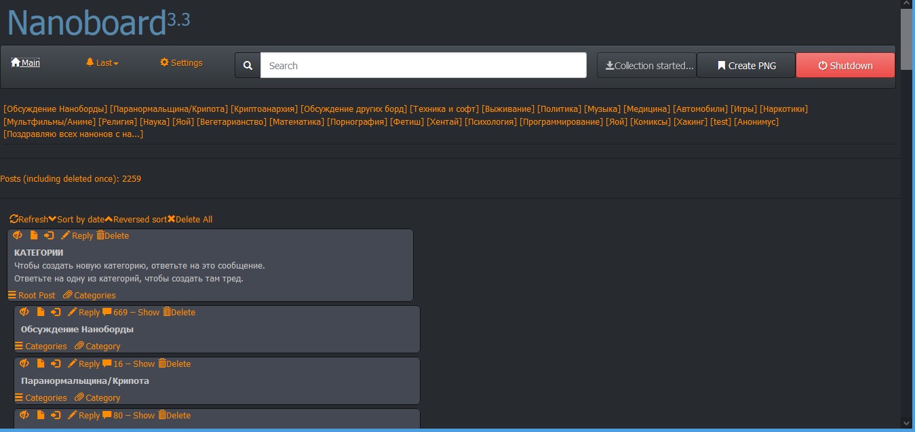Expand the 80 – Show replies link
This screenshot has height=432, width=915.
pyautogui.click(x=129, y=416)
